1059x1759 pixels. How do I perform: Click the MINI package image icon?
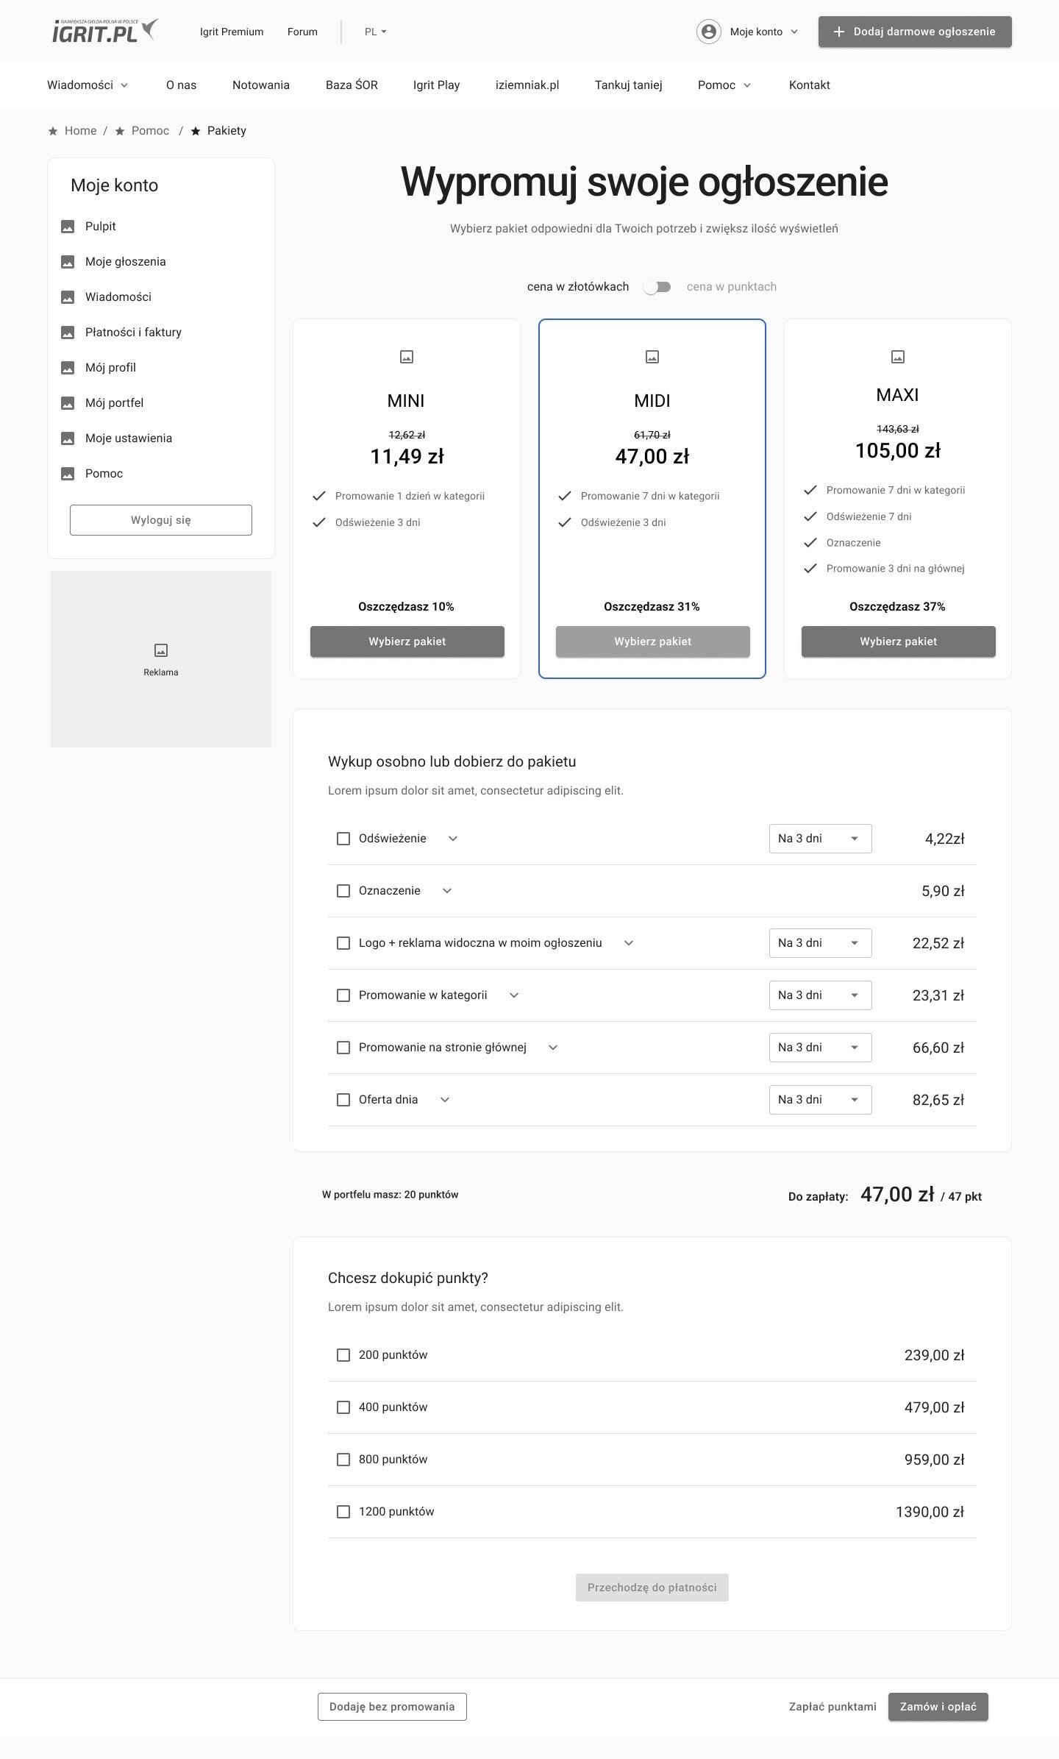pos(407,357)
